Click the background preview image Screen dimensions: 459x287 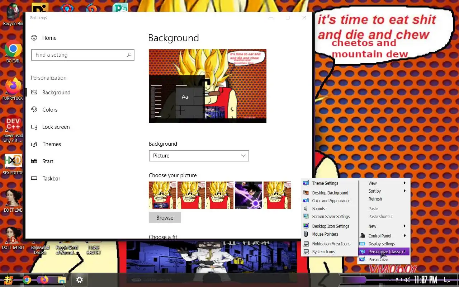tap(208, 86)
